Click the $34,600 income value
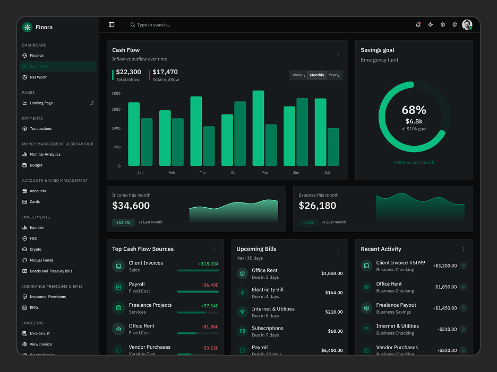This screenshot has height=372, width=497. pos(131,206)
